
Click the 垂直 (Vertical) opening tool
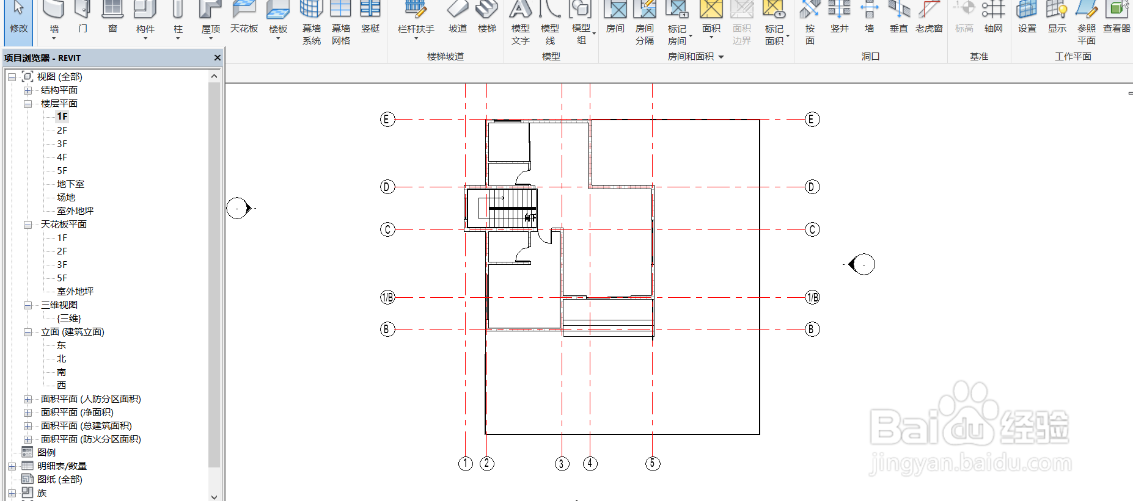pyautogui.click(x=899, y=18)
